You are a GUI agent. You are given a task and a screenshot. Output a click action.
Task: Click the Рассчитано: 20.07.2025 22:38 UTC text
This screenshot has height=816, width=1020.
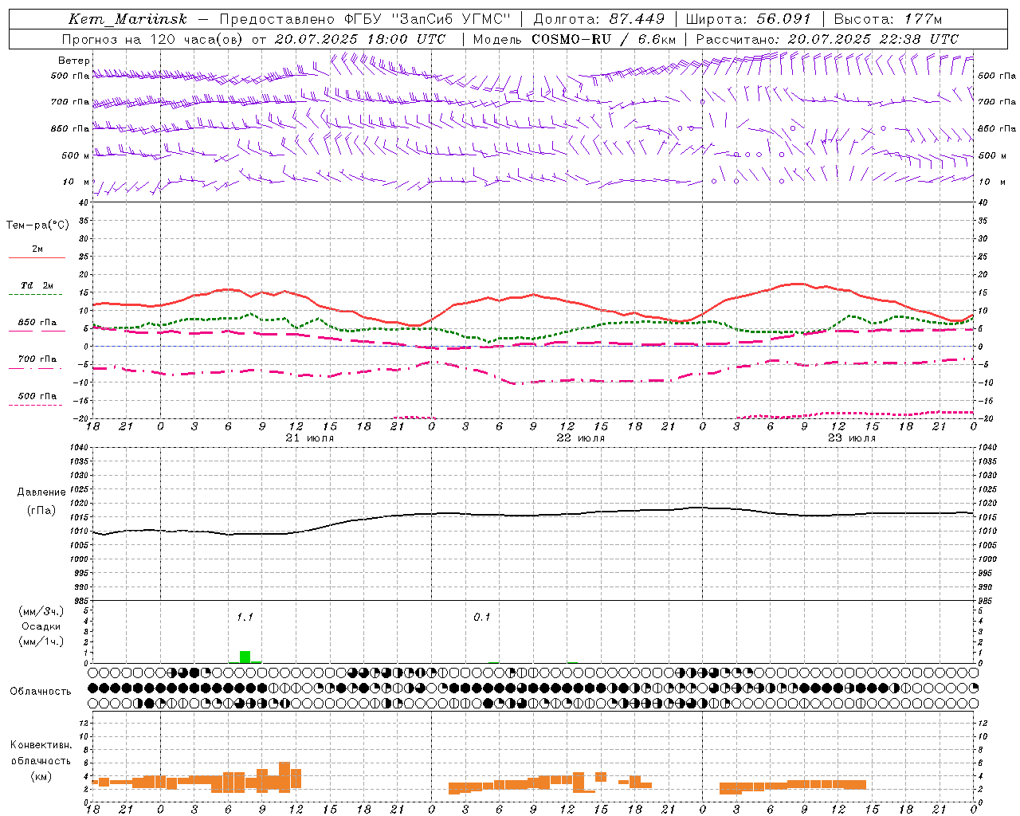(827, 39)
